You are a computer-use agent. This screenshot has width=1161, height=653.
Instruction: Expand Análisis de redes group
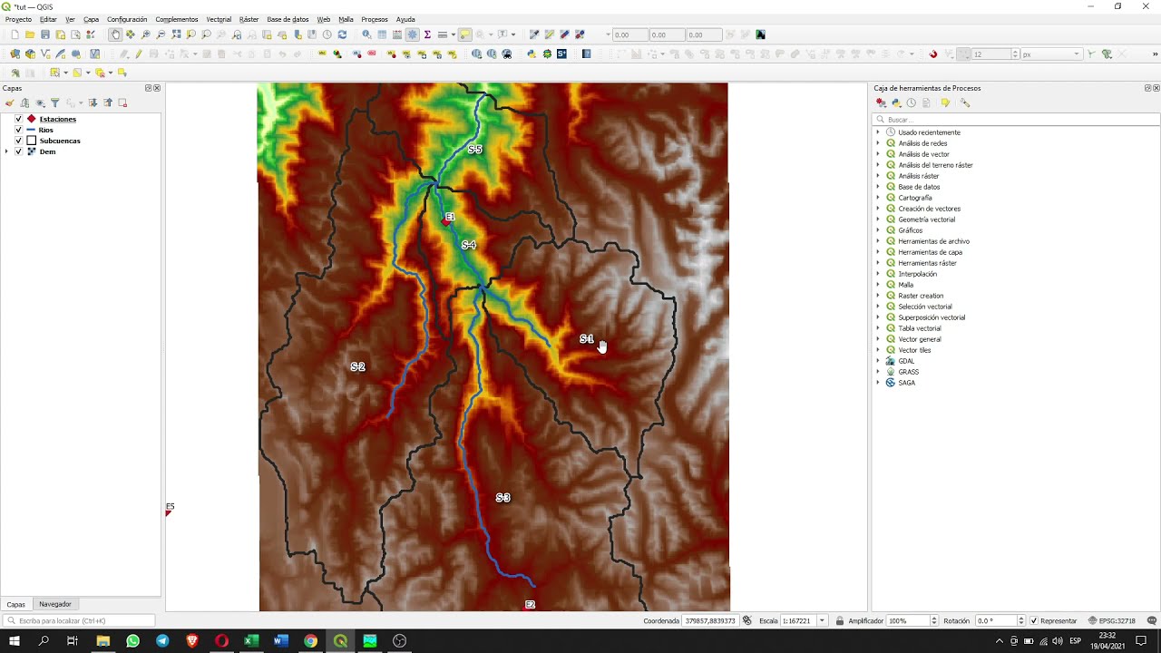[877, 143]
